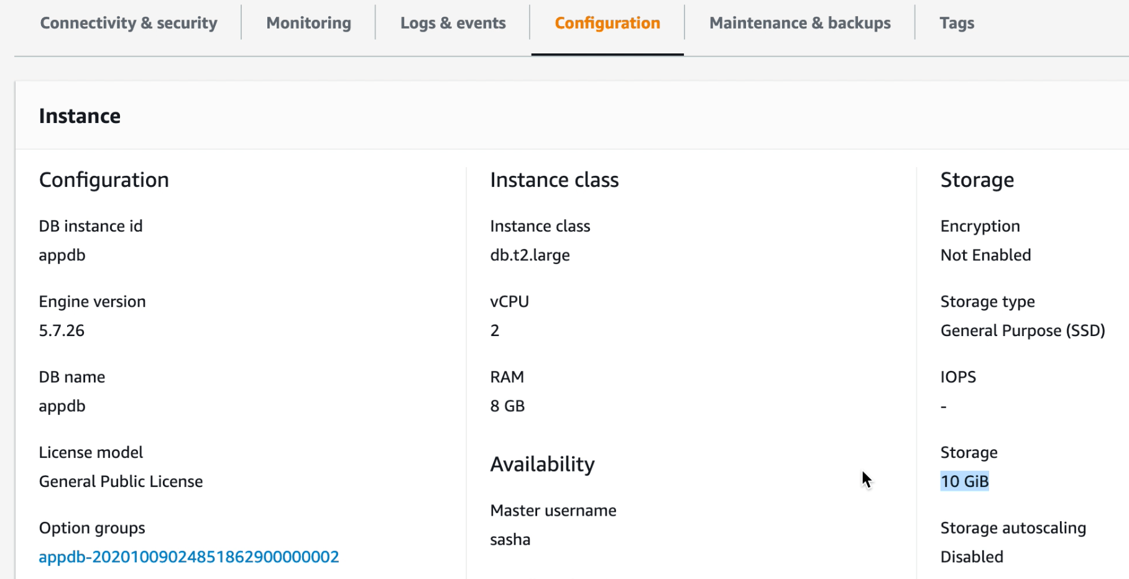View the Tags tab

[957, 23]
